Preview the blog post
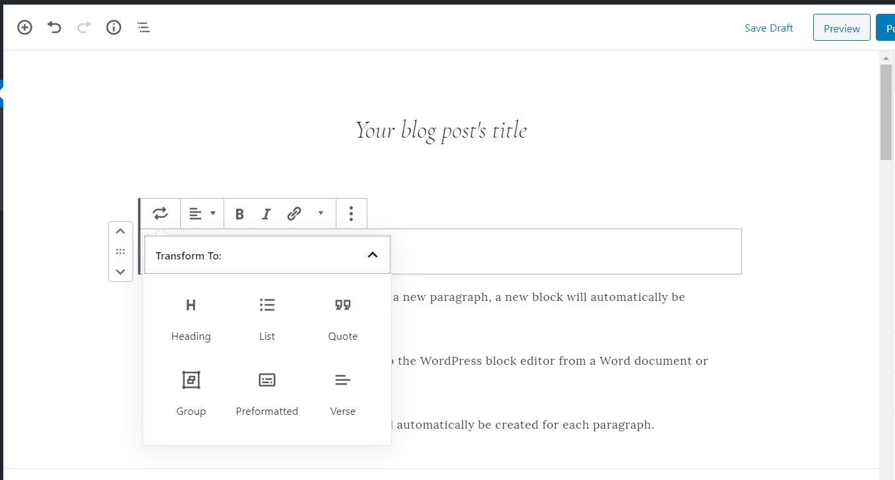The width and height of the screenshot is (895, 480). pyautogui.click(x=841, y=28)
